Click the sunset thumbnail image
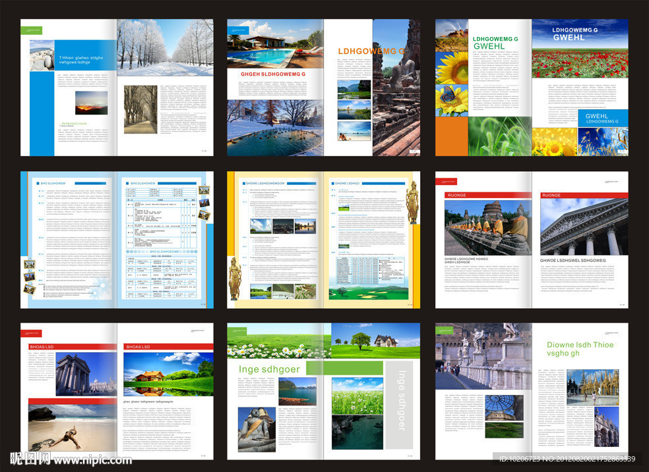 point(91,104)
